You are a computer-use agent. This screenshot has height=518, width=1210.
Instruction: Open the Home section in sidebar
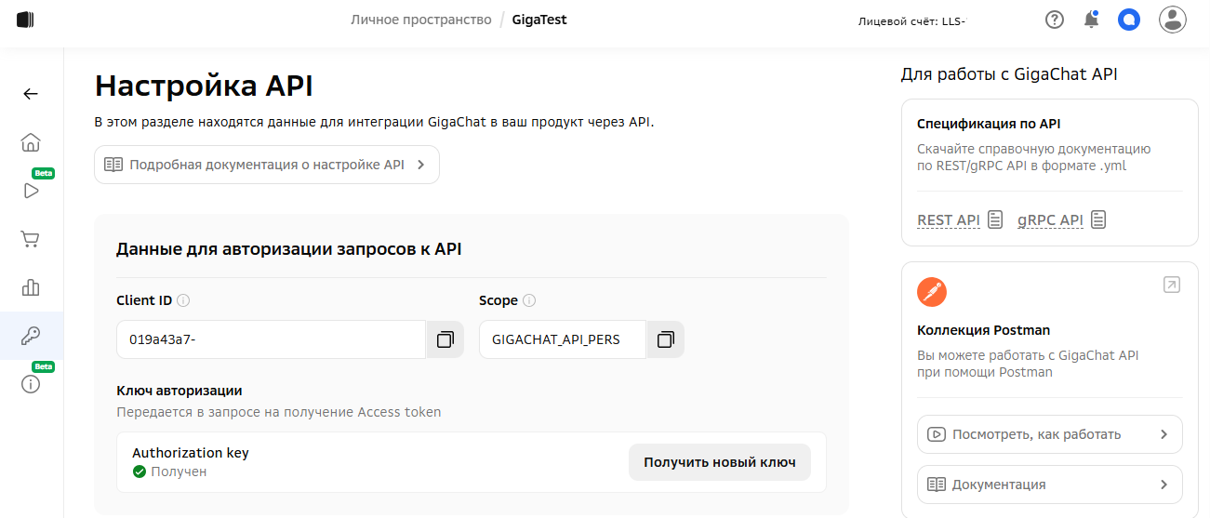point(31,142)
